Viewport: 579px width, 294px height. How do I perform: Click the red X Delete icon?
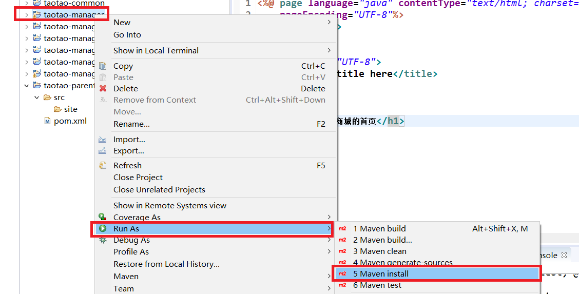[103, 89]
